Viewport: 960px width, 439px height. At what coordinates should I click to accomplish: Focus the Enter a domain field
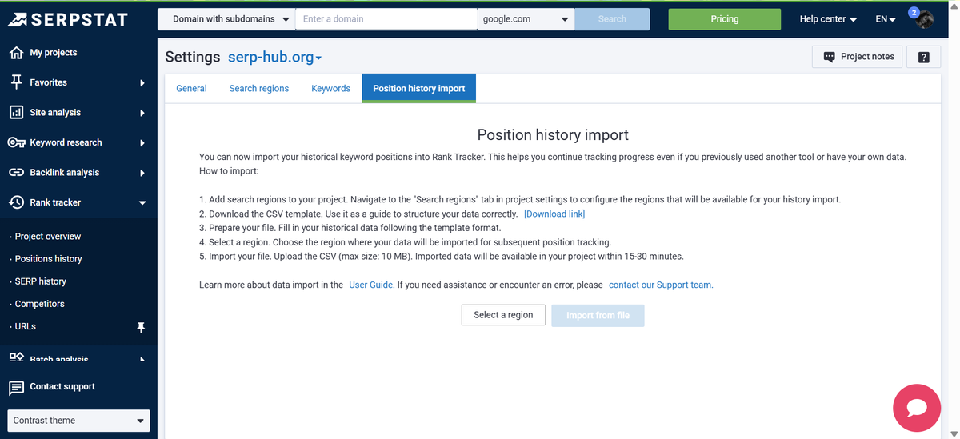click(386, 19)
